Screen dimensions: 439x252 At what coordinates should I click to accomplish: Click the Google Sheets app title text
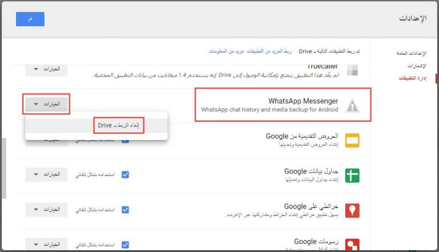pos(312,171)
